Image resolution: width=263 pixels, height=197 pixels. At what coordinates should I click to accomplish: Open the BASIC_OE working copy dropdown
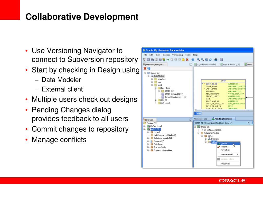point(249,123)
